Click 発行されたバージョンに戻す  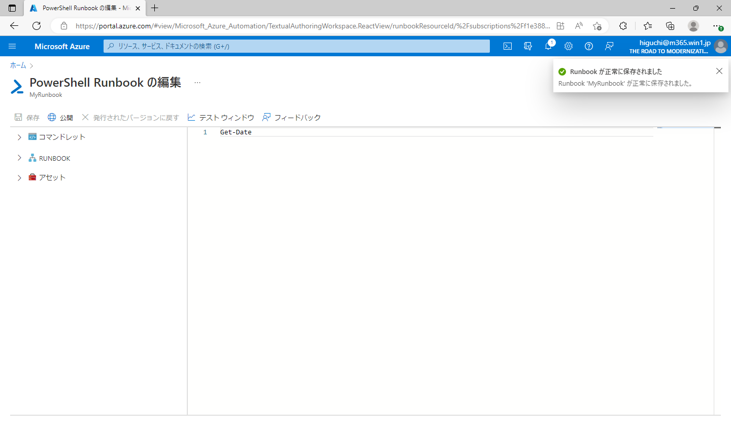[130, 118]
